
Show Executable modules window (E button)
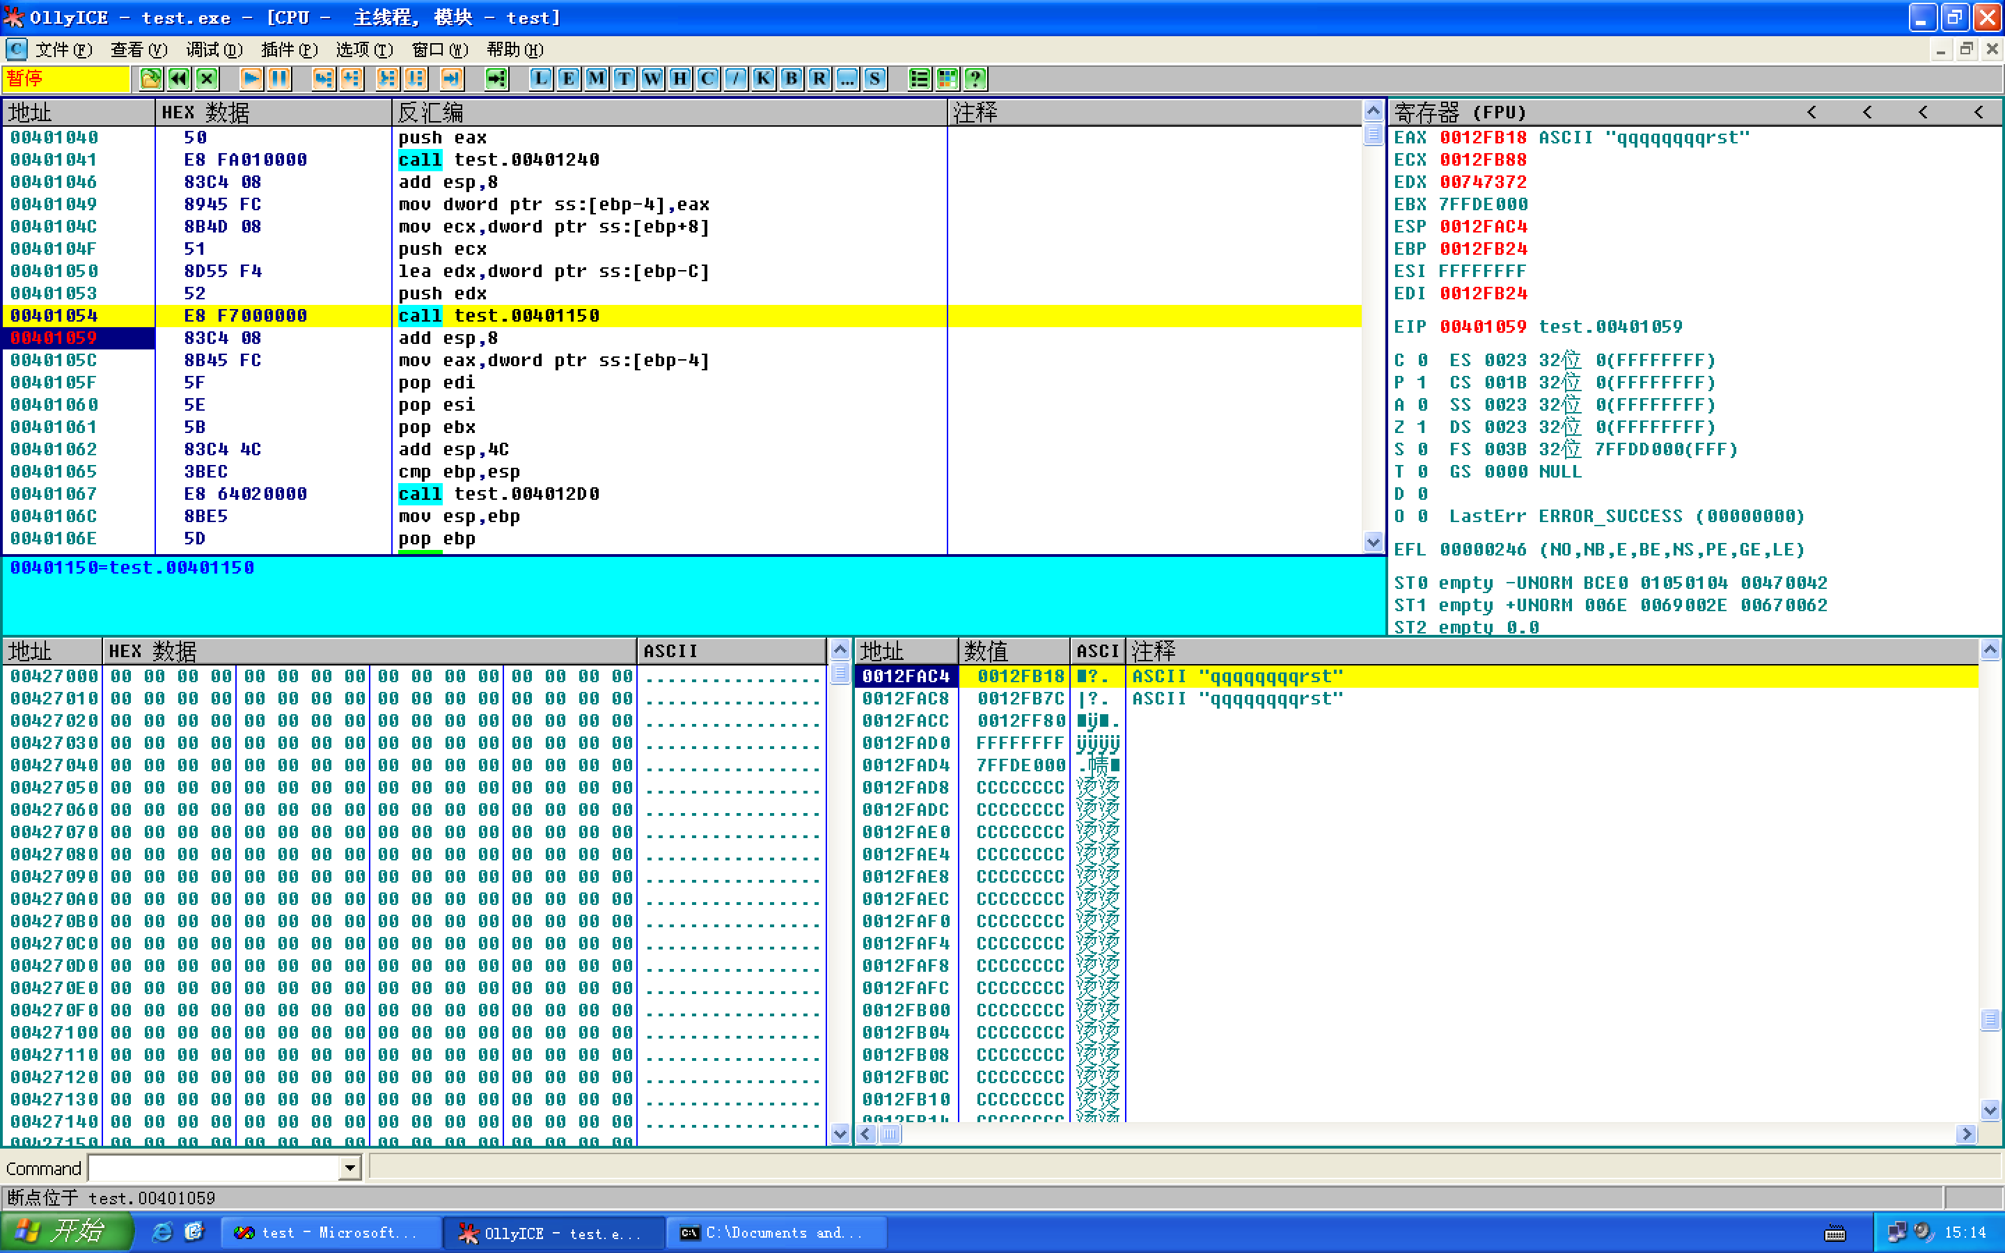[x=568, y=79]
